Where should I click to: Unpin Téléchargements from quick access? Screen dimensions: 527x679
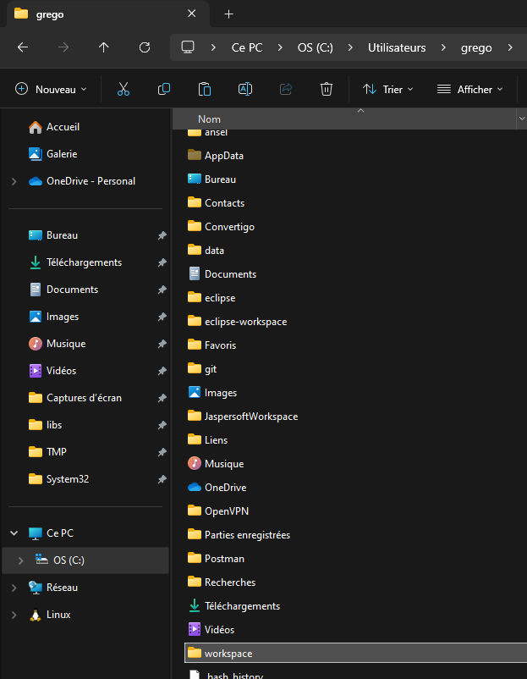162,262
